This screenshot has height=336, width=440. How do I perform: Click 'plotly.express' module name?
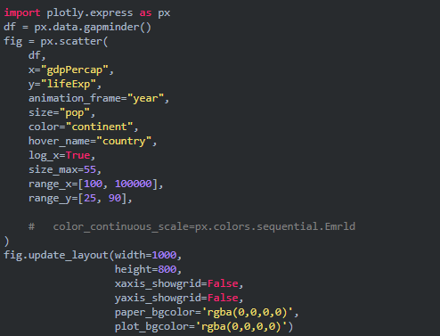[x=90, y=13]
